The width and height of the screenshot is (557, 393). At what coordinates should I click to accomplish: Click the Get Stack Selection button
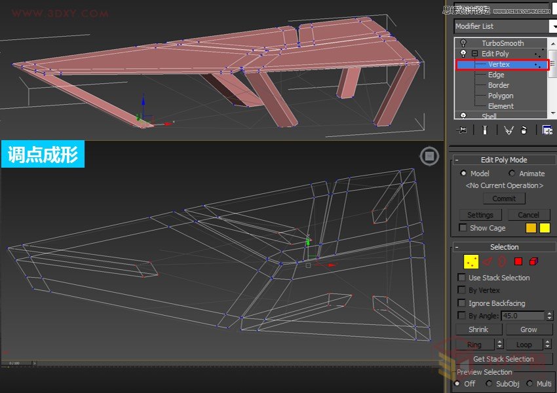pyautogui.click(x=503, y=358)
